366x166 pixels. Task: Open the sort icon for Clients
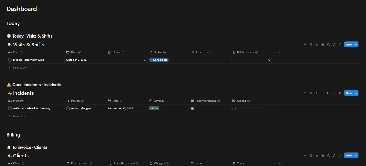point(311,156)
